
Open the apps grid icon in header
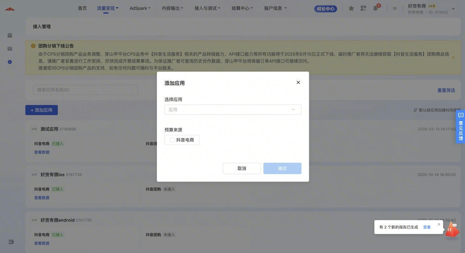pos(363,8)
